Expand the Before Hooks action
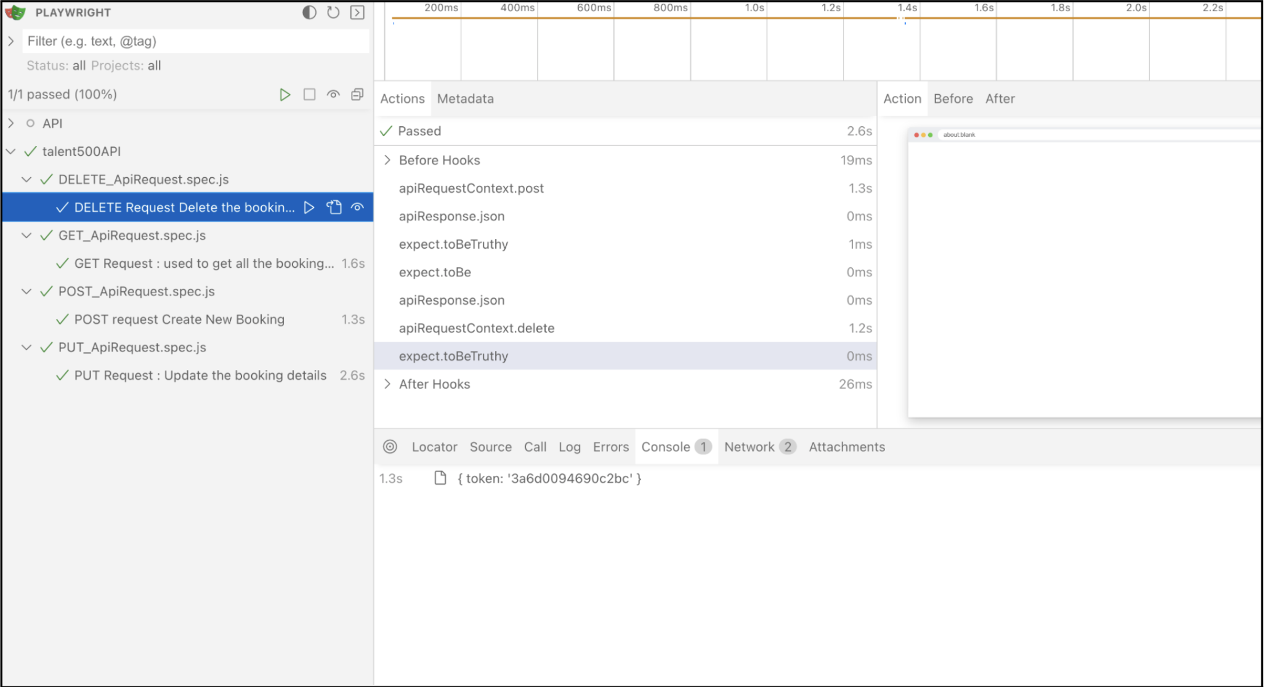 (387, 160)
